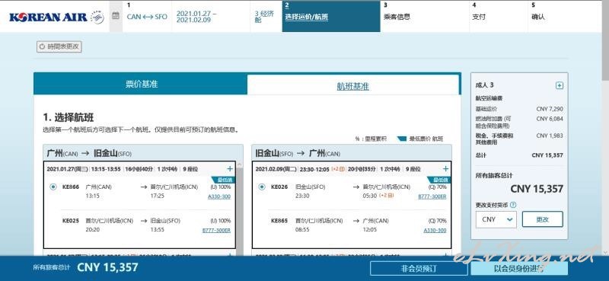Click the KE865 flight number text
This screenshot has width=609, height=281.
click(279, 221)
